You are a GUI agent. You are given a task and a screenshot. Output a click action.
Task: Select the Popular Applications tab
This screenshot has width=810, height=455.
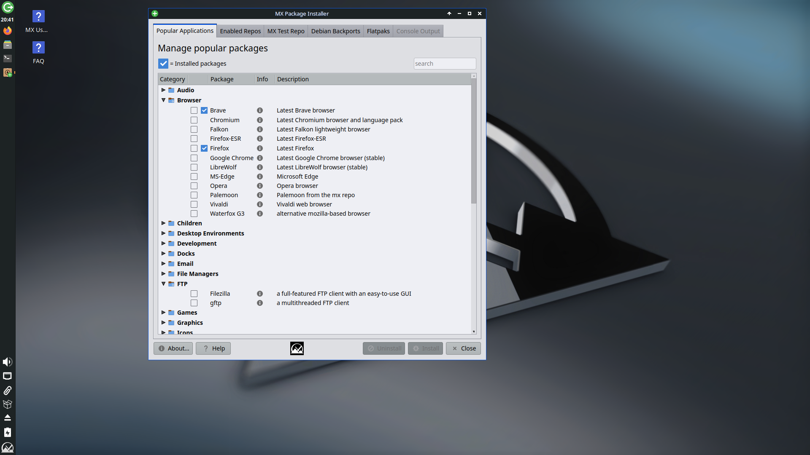point(185,31)
